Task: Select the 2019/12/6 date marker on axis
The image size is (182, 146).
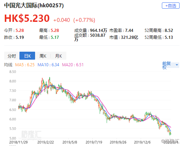Action: coord(142,142)
